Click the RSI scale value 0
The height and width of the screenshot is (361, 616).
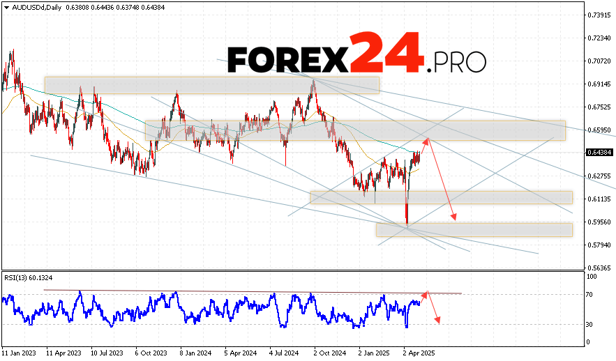coord(588,342)
